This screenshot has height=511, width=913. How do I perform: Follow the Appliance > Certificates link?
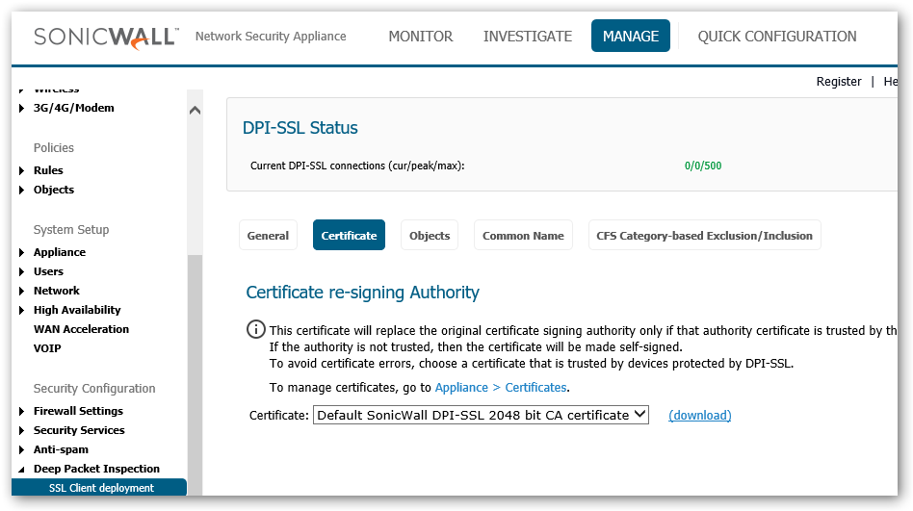501,388
